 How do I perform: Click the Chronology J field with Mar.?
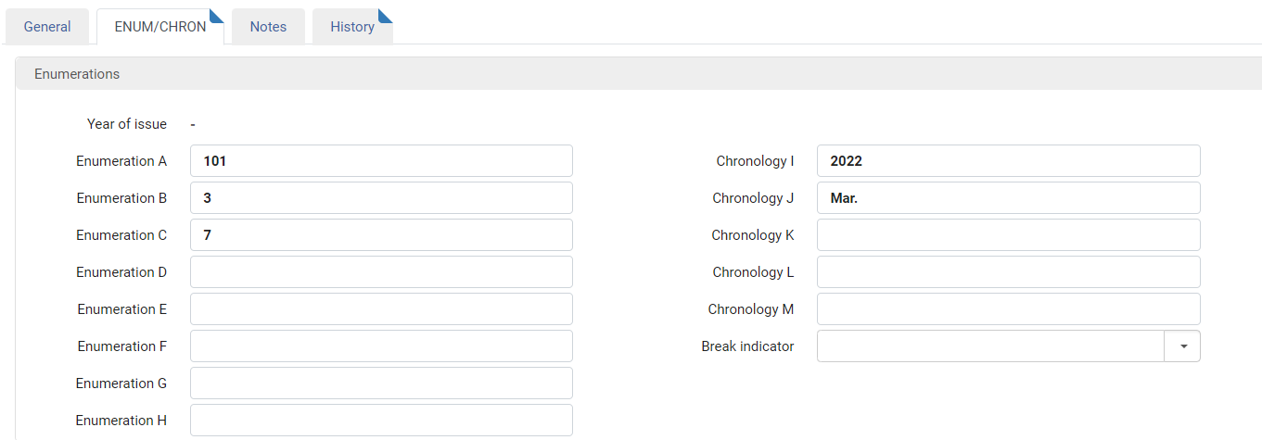tap(1009, 198)
